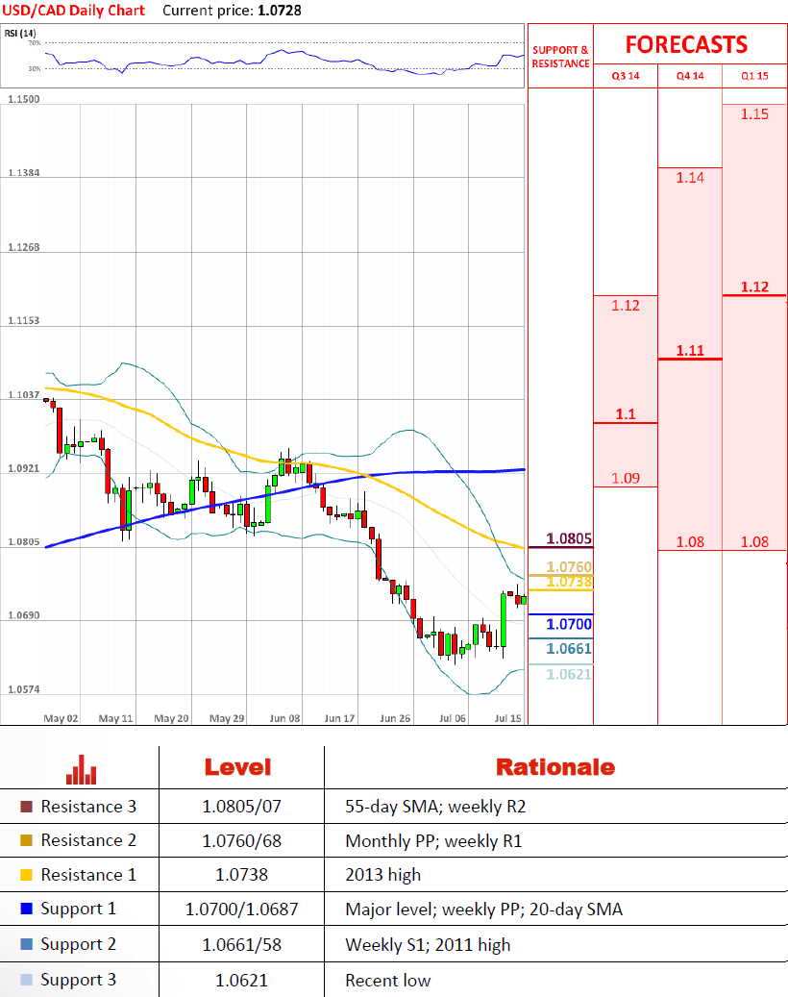
Task: Click the Jun 26 date axis label
Action: 395,718
